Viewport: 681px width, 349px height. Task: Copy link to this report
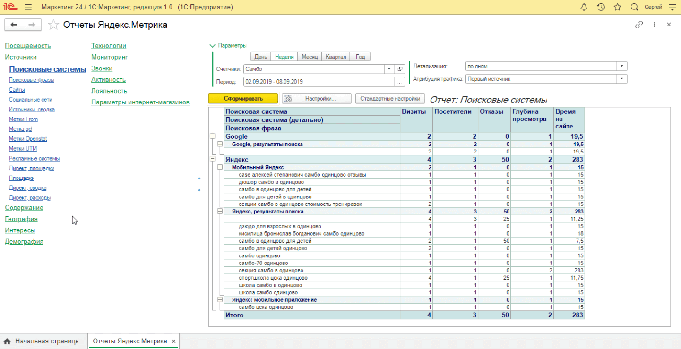click(639, 25)
